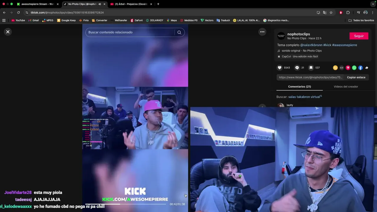Select the Comentarios (21) tab
Image resolution: width=377 pixels, height=212 pixels.
[x=300, y=87]
